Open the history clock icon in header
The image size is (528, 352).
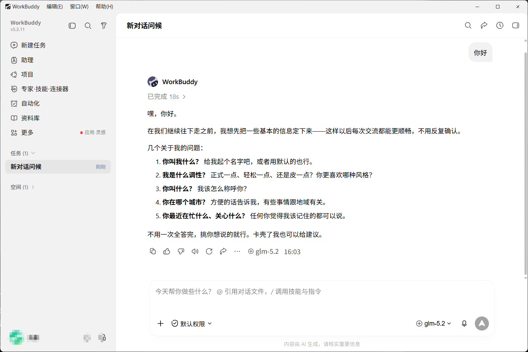[x=500, y=25]
